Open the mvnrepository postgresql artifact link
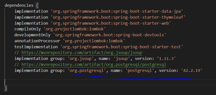Image resolution: width=216 pixels, height=95 pixels. (94, 65)
